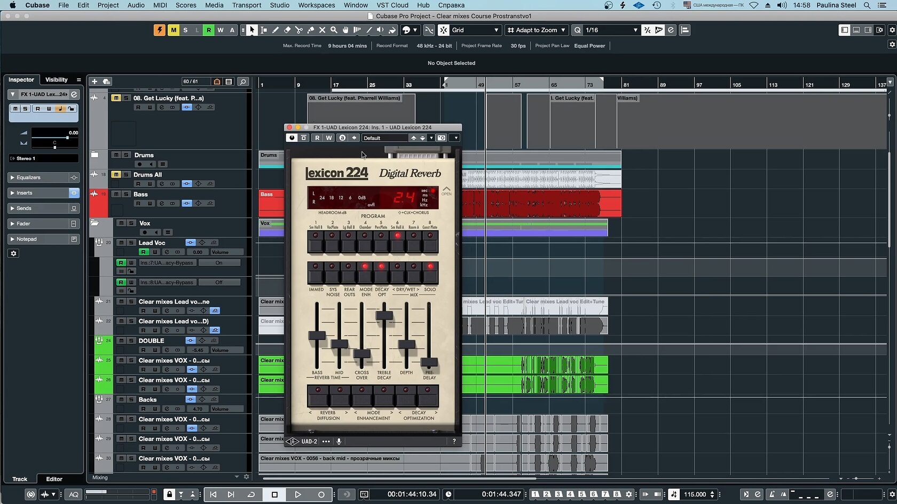Solo the Drums All track
Viewport: 897px width, 504px height.
point(126,174)
